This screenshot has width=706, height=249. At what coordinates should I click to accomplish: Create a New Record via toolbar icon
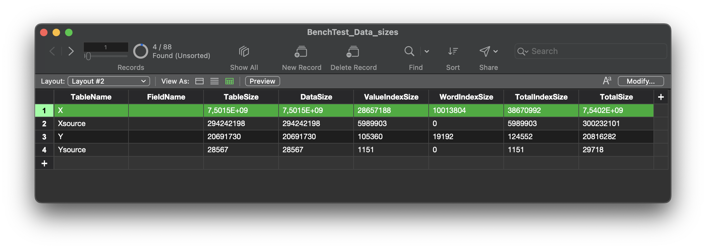[x=301, y=51]
